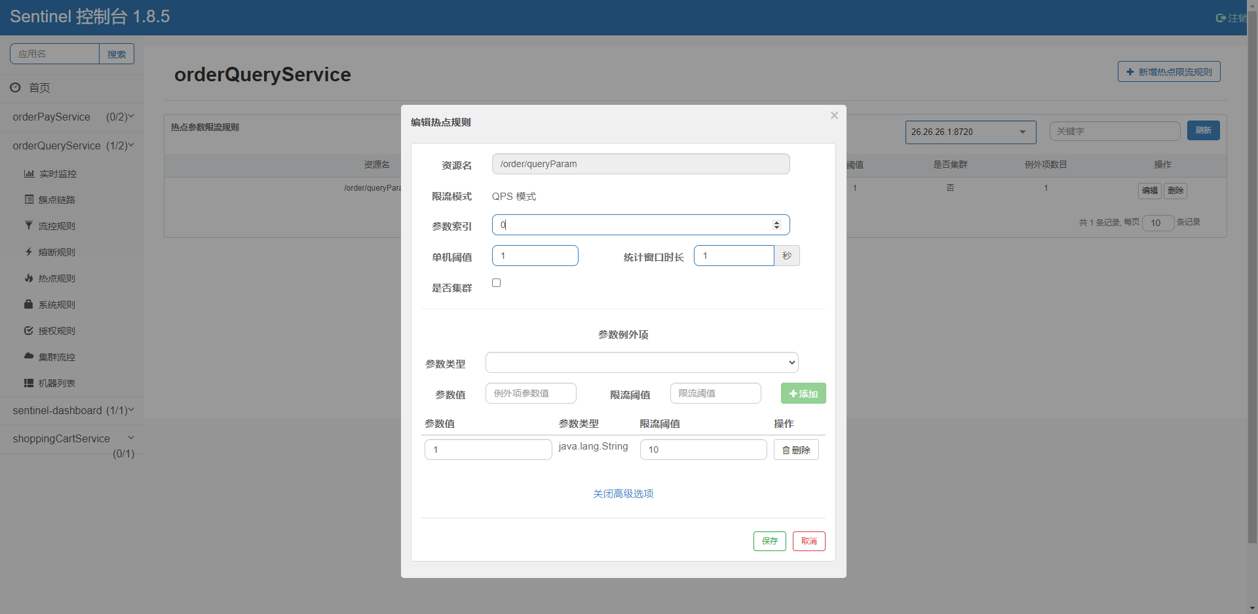Click the green 保存 button

click(x=769, y=541)
